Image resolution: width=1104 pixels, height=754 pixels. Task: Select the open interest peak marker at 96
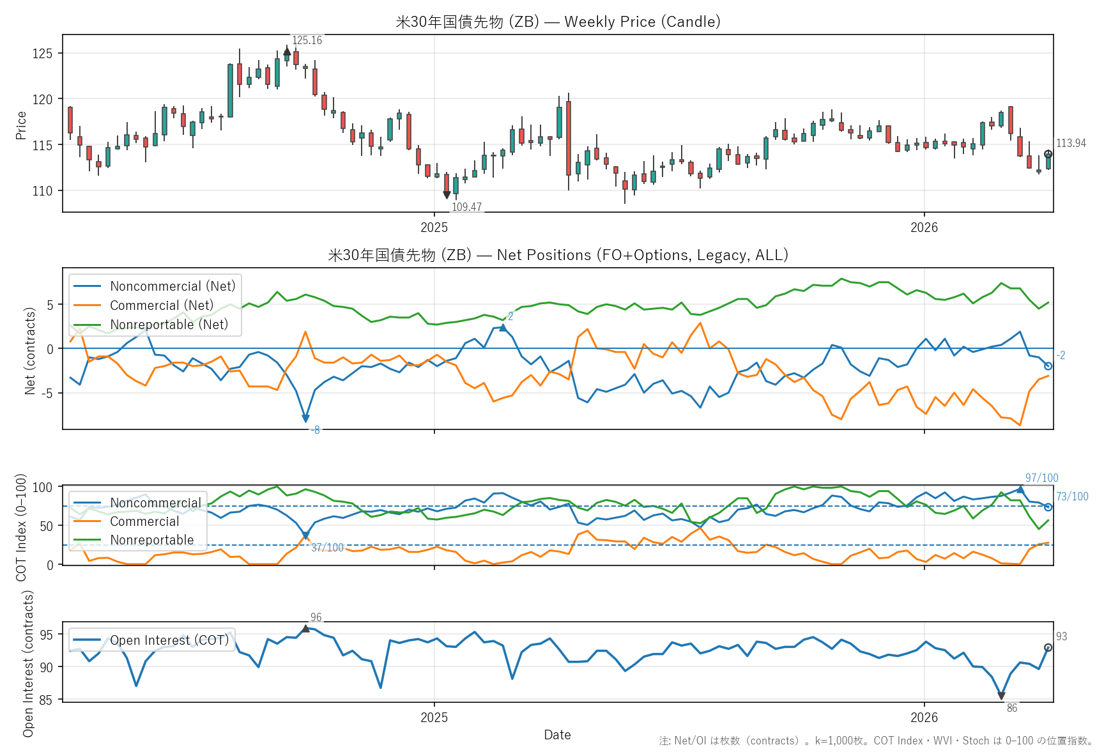[305, 629]
